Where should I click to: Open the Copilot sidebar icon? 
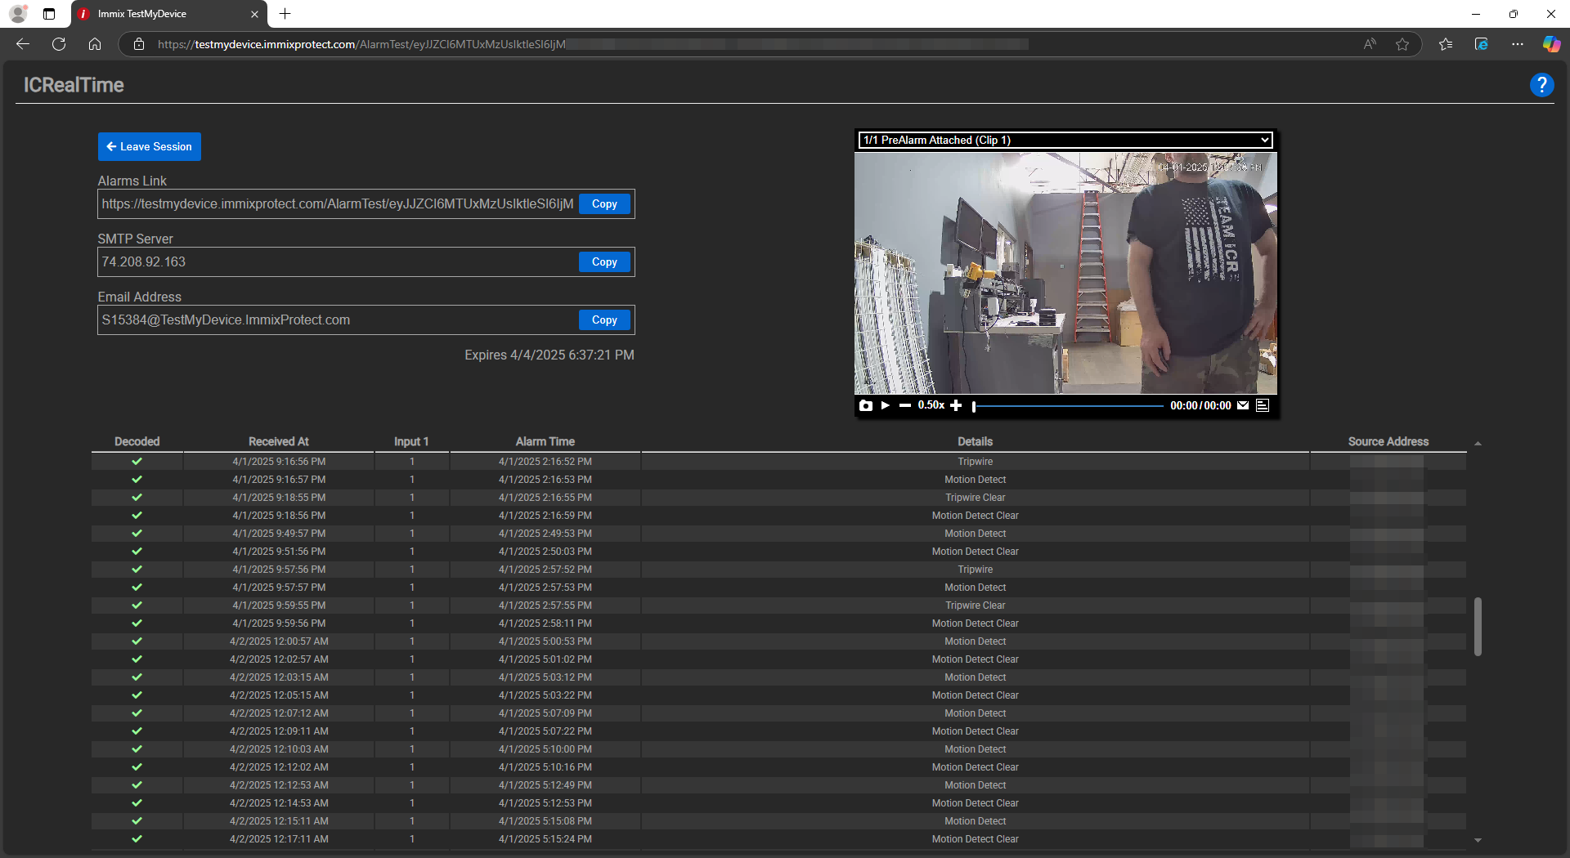(1550, 44)
